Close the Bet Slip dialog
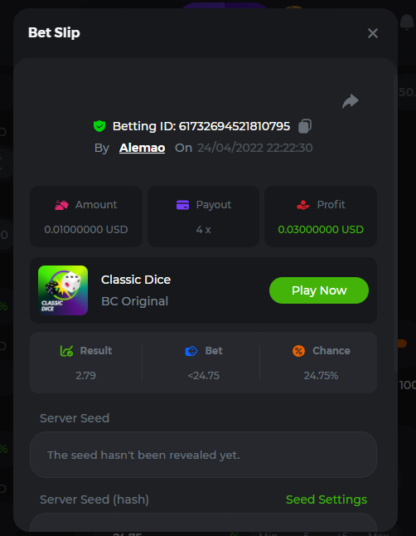Viewport: 416px width, 536px height. click(x=373, y=33)
